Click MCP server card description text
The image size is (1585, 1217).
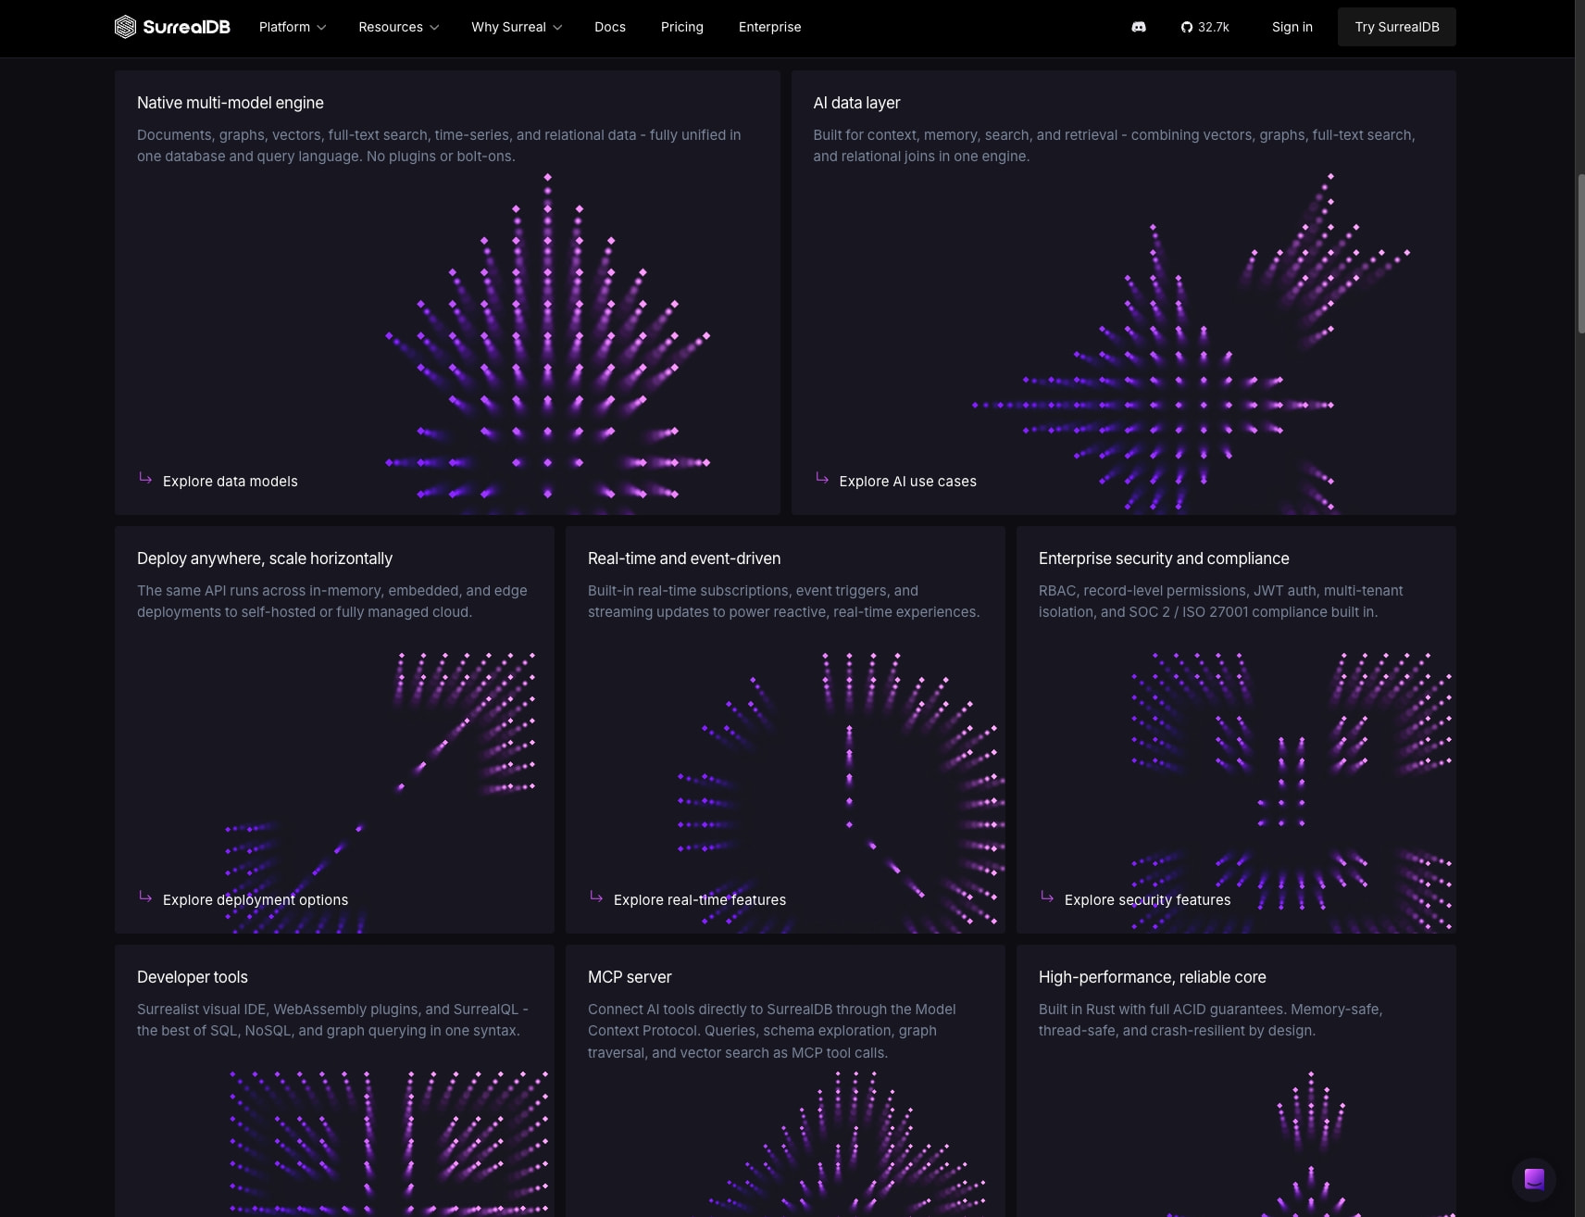[x=772, y=1031]
